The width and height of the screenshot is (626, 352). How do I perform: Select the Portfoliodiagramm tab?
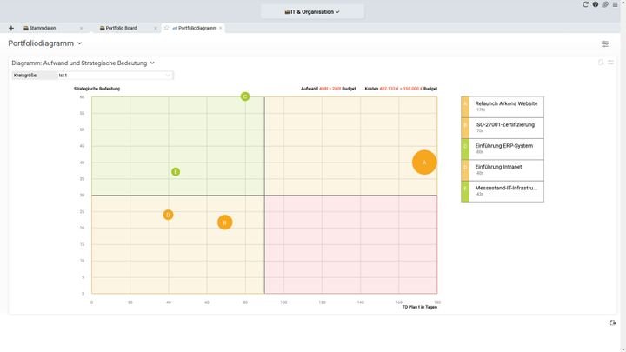[x=194, y=28]
